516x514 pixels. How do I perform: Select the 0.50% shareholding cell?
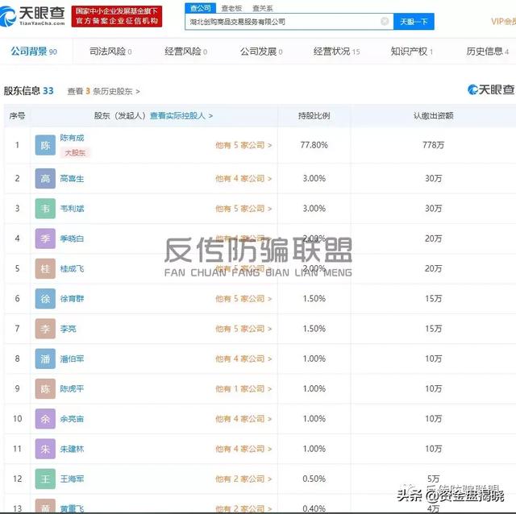click(314, 479)
